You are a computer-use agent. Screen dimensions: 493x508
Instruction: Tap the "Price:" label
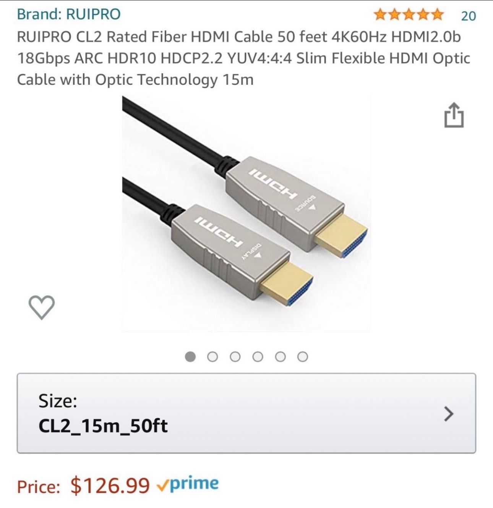point(38,487)
